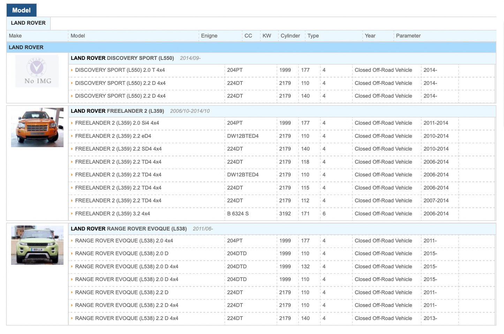Open DISCOVERY SPORT 2.2 D 4x4 140 KW row
Viewport: 504px width, 334px height.
pos(120,96)
